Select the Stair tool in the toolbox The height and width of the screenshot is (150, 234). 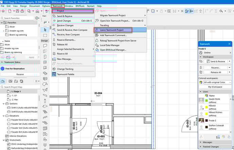45,112
